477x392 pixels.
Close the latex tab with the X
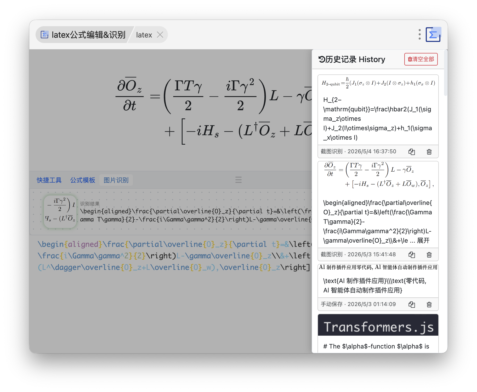tap(160, 35)
